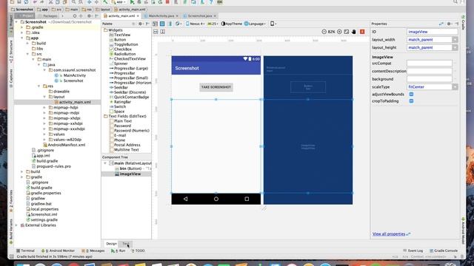Screen dimensions: 474x266
Task: Open the Project pane gear settings icon
Action: tap(90, 16)
